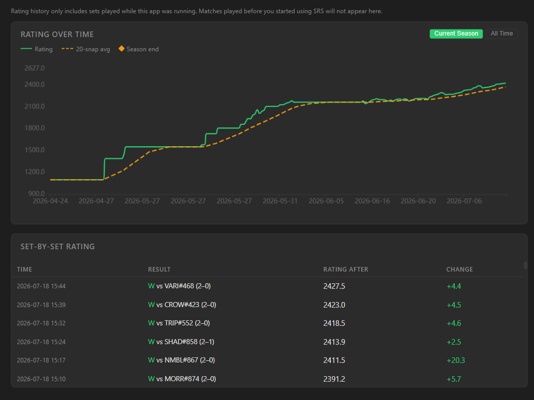534x400 pixels.
Task: Click the 1800.0 y-axis label
Action: point(35,128)
